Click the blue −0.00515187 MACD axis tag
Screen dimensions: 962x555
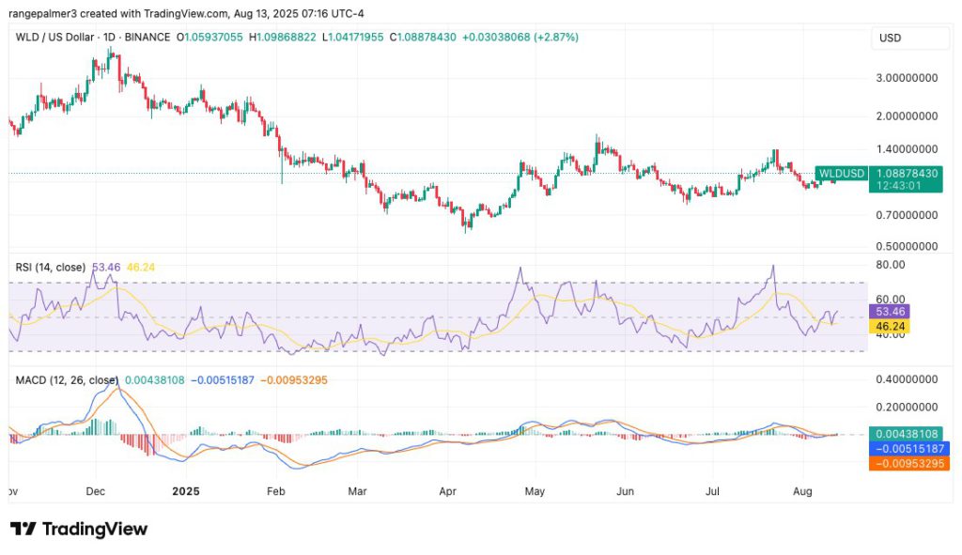click(906, 449)
